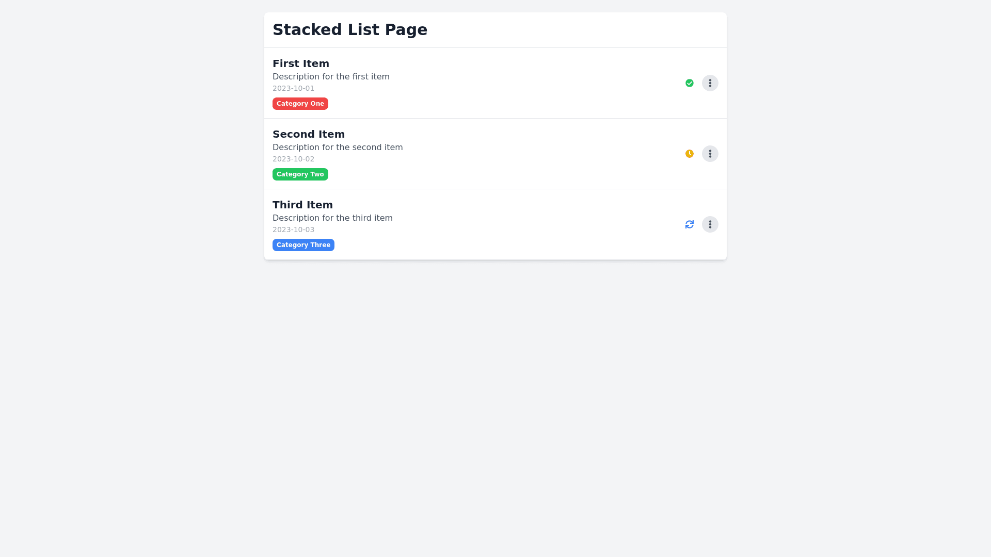This screenshot has width=991, height=557.
Task: Click the green checkmark status icon
Action: point(690,83)
